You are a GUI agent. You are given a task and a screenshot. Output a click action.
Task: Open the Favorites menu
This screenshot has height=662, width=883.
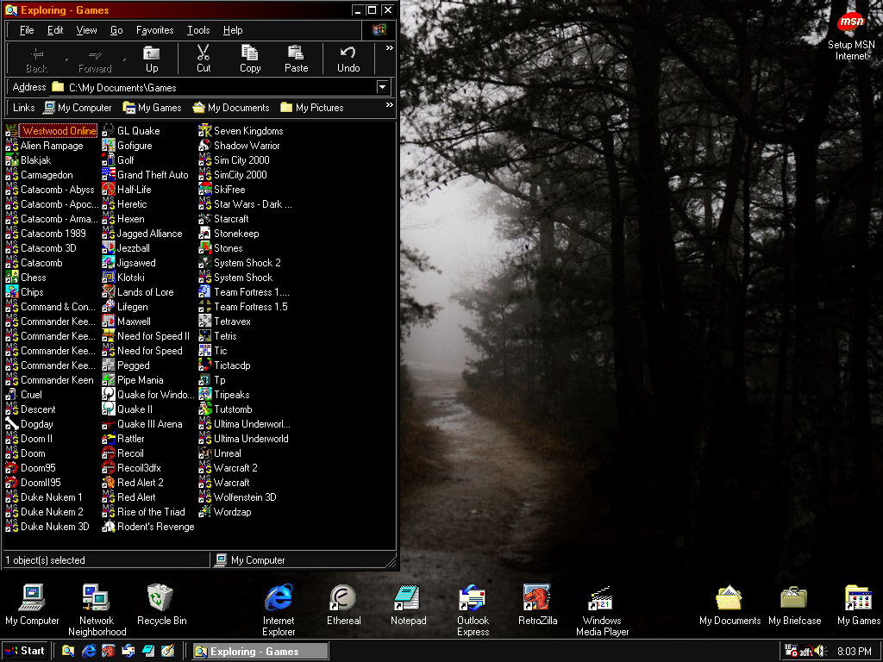coord(155,30)
